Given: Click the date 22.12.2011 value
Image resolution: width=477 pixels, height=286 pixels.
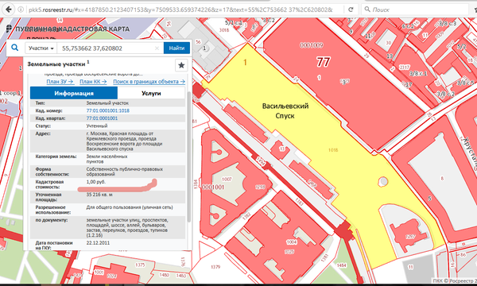Looking at the screenshot, I should pos(98,243).
